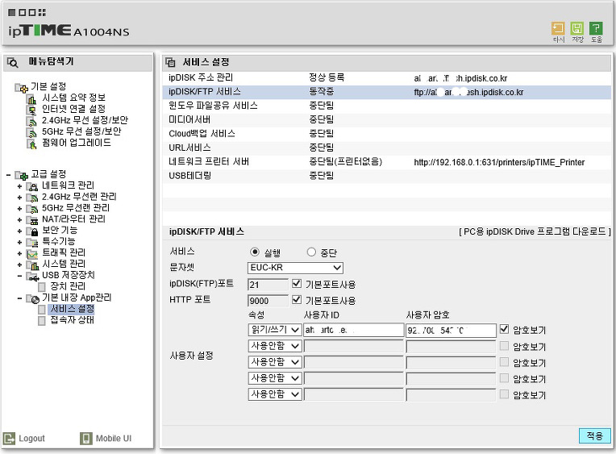Toggle 기본포트사용 checkbox for FTP port
Image resolution: width=616 pixels, height=454 pixels.
point(297,283)
